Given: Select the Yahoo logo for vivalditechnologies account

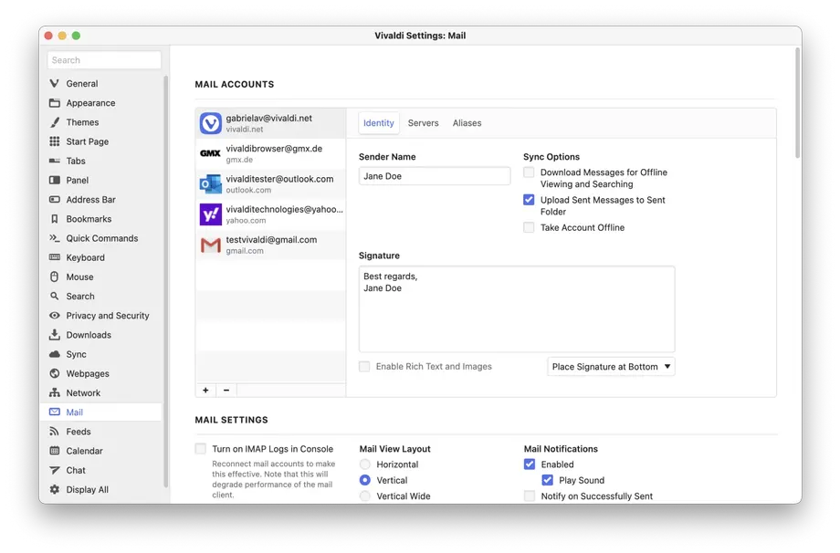Looking at the screenshot, I should click(x=211, y=214).
